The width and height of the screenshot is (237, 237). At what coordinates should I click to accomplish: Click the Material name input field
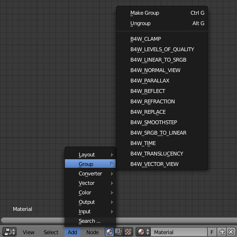[179, 232]
